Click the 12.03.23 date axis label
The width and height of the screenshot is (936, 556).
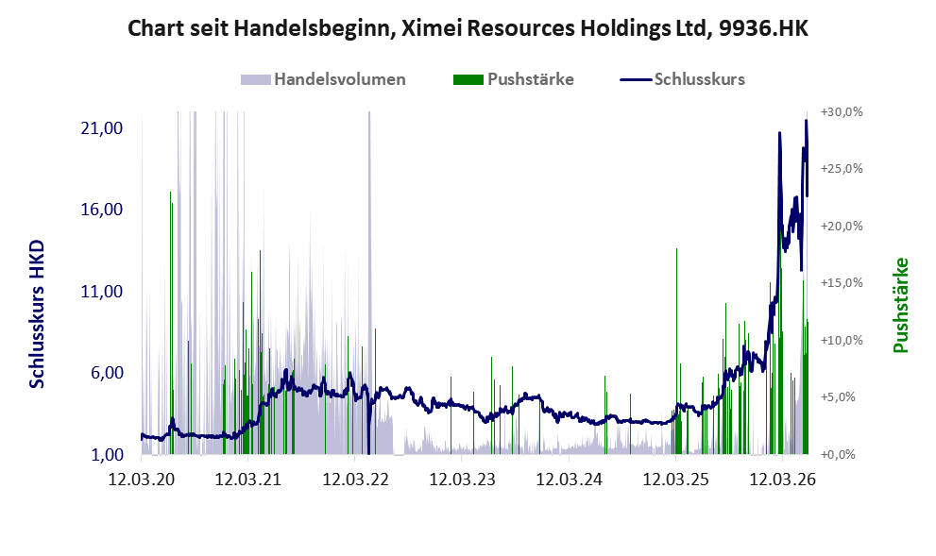462,480
